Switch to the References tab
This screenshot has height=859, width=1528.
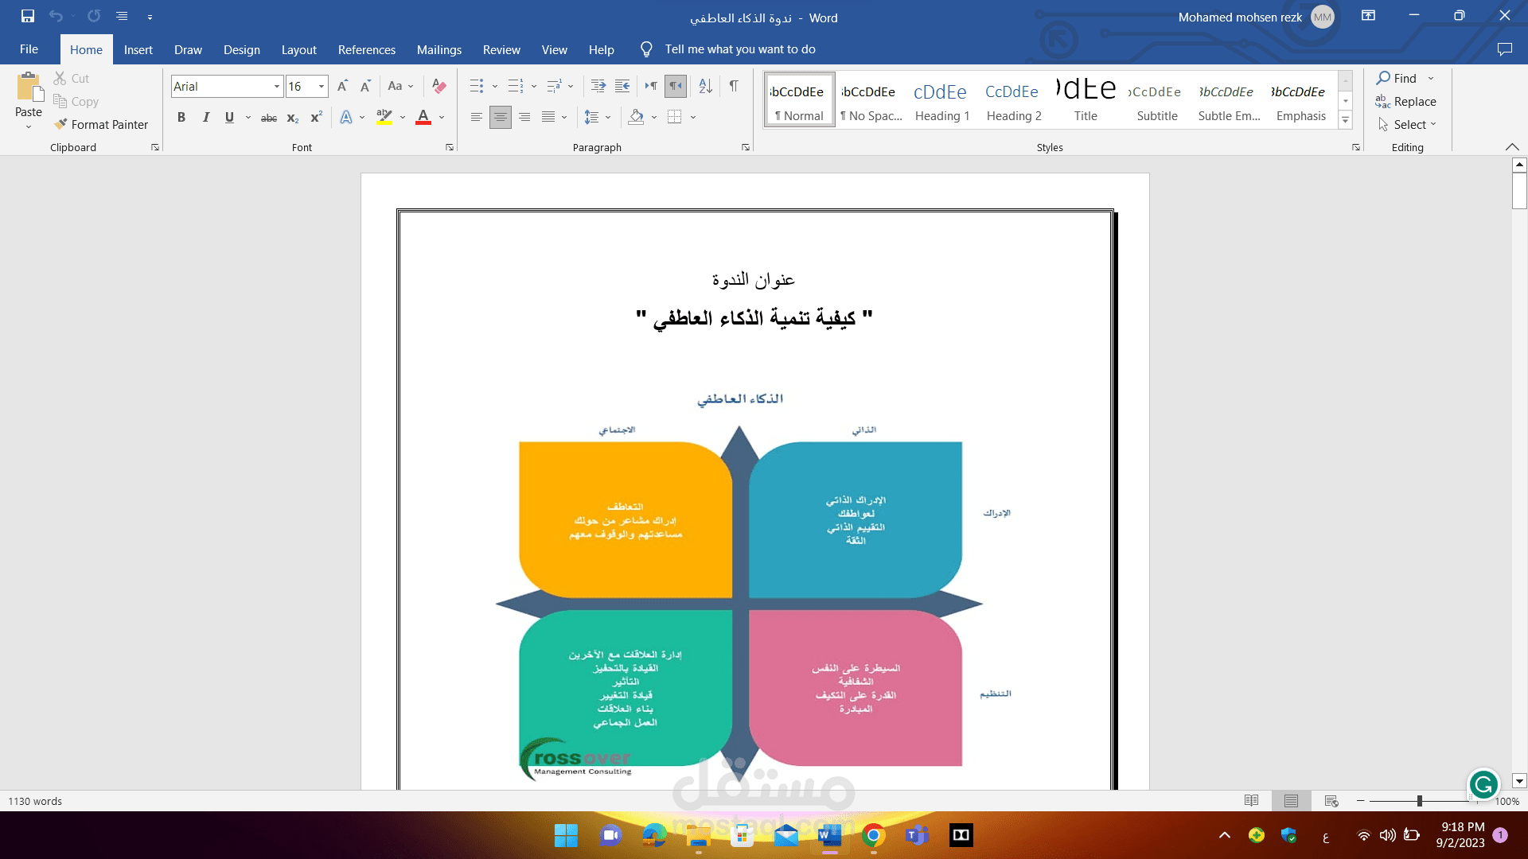366,49
